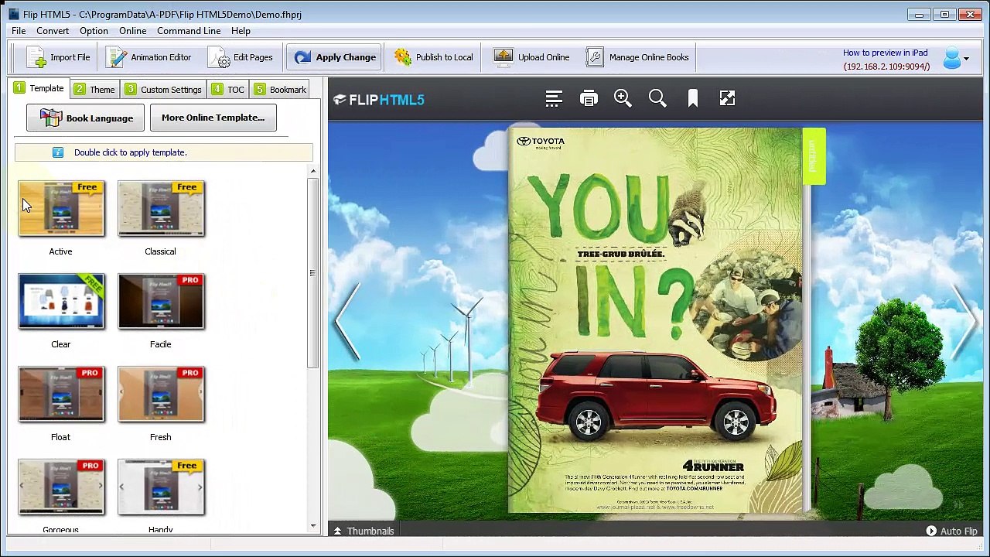The height and width of the screenshot is (557, 990).
Task: Click the print icon in viewer
Action: coord(589,98)
